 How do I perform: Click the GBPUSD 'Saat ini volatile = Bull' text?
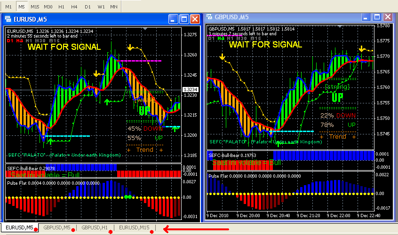pos(247,163)
